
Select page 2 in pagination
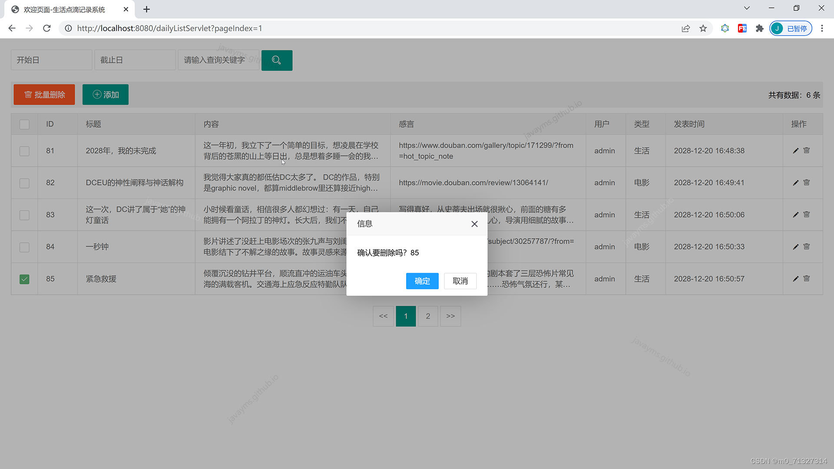(x=428, y=316)
